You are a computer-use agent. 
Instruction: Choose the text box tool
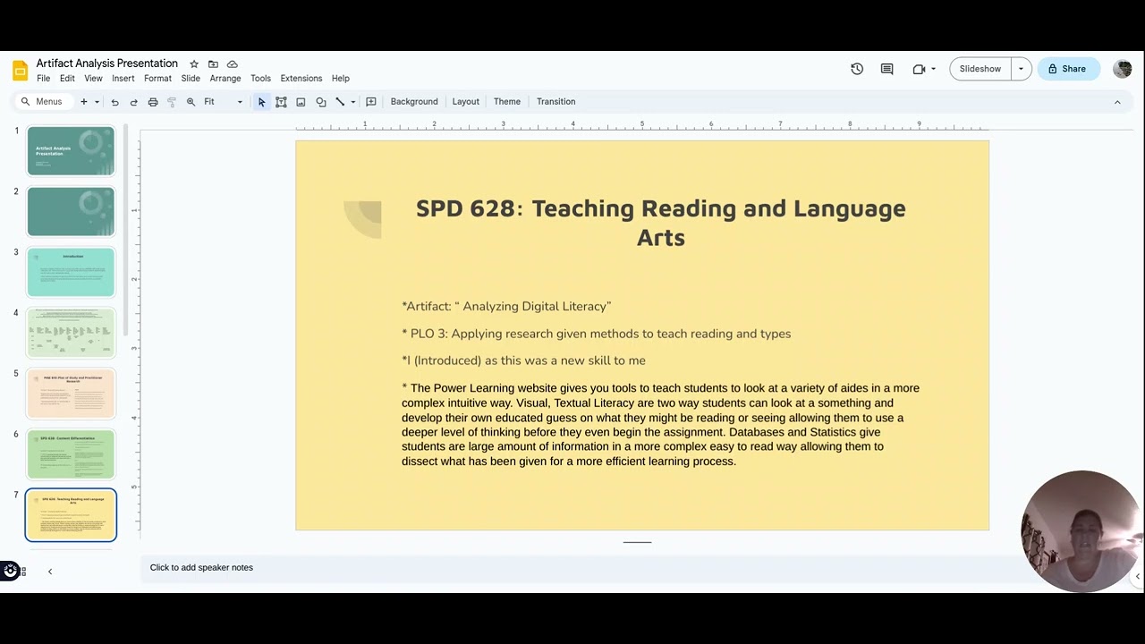(281, 102)
